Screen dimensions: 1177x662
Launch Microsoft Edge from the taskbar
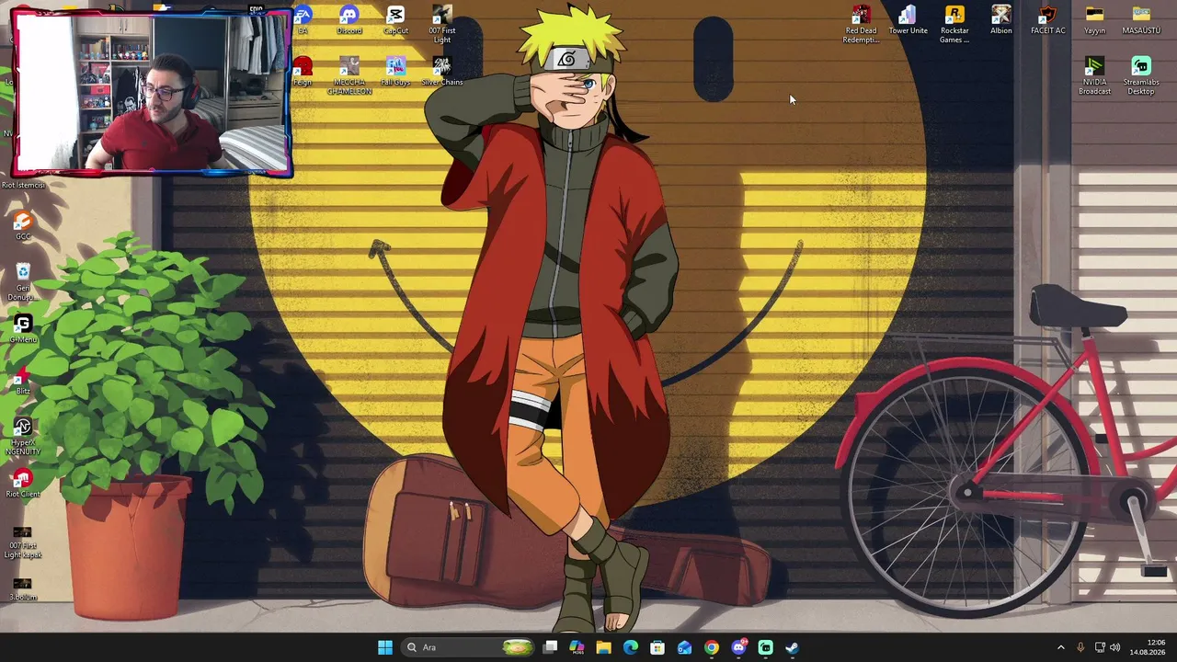[630, 647]
